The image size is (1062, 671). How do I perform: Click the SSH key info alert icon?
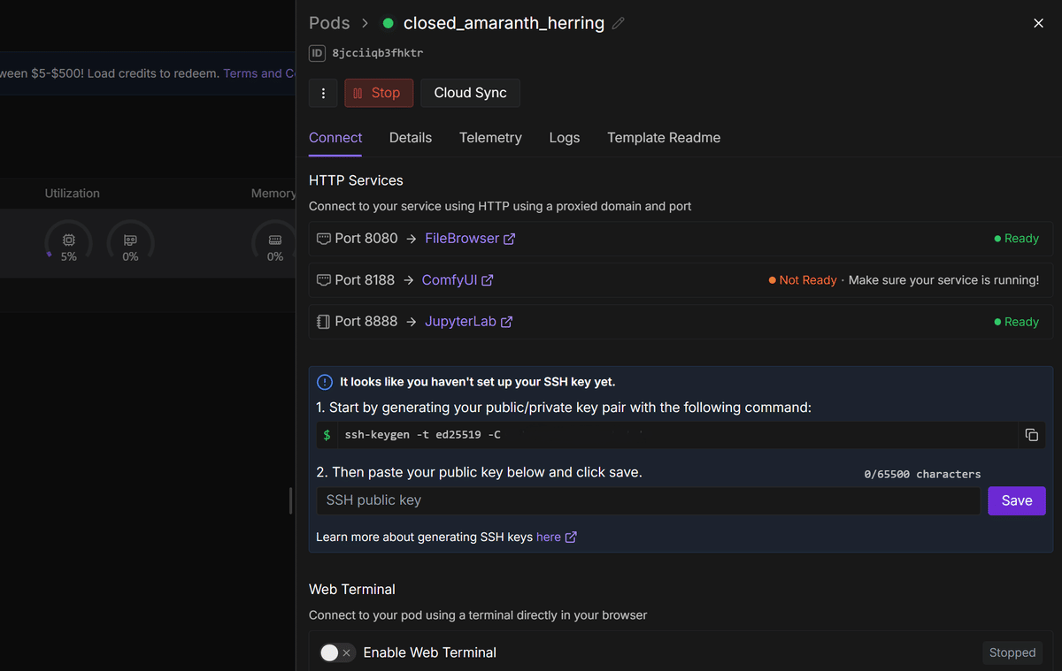click(x=325, y=382)
